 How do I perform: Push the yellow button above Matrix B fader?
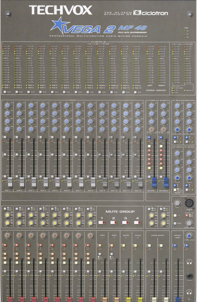tap(135, 245)
